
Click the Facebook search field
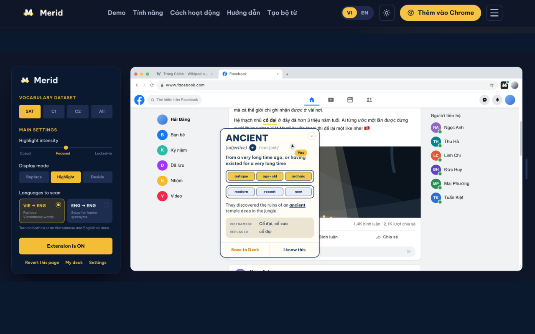coord(174,100)
